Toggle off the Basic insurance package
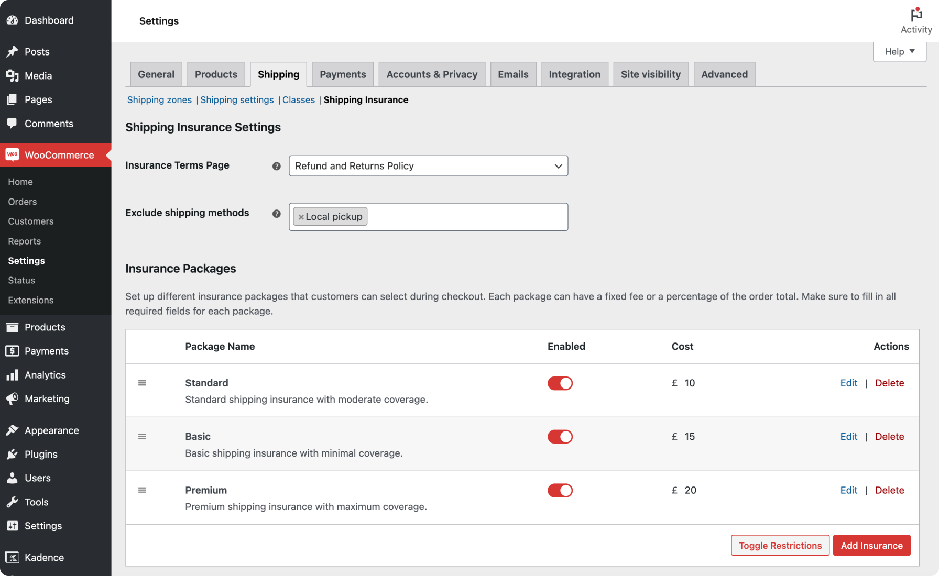Screen dimensions: 939x576 pyautogui.click(x=560, y=436)
